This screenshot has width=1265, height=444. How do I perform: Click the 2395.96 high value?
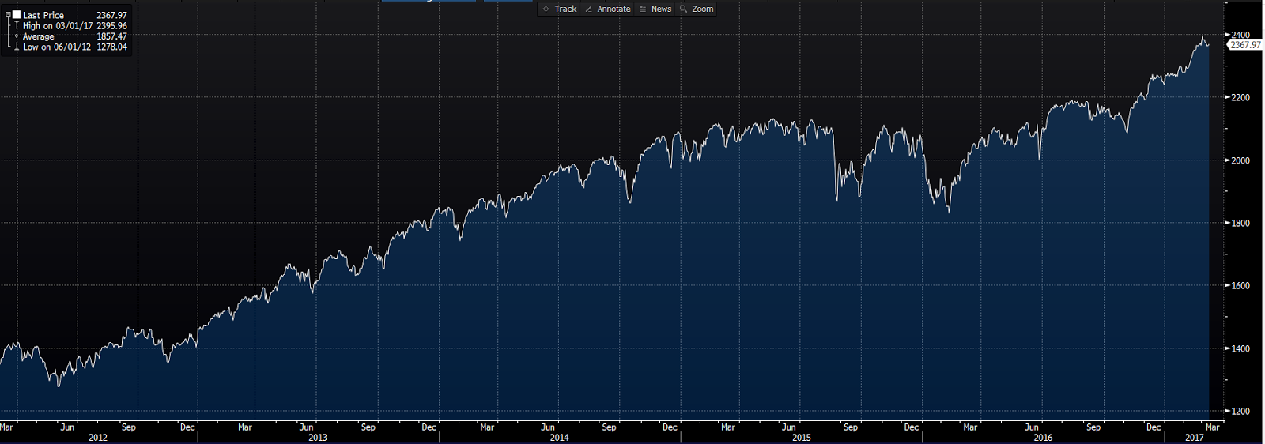[111, 26]
